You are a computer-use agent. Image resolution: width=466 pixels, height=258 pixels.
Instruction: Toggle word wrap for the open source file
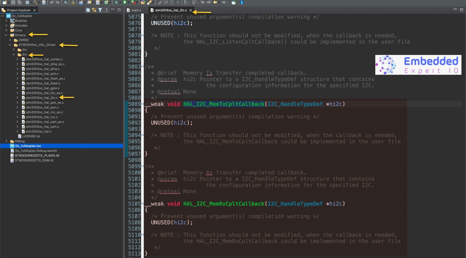coord(165,3)
